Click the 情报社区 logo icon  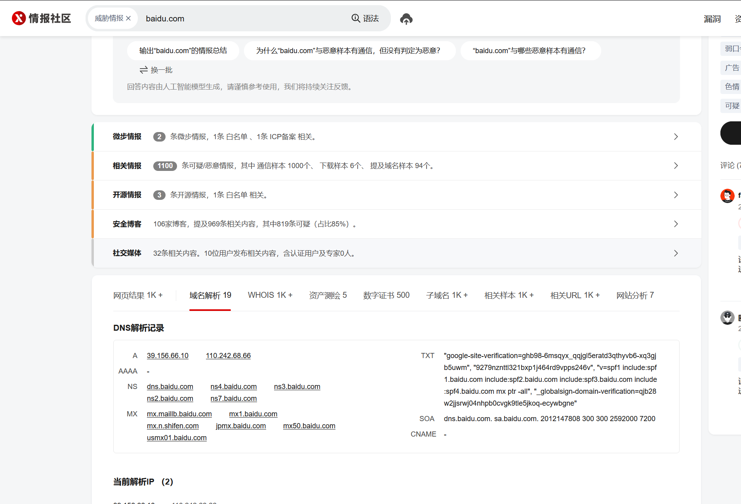click(19, 18)
